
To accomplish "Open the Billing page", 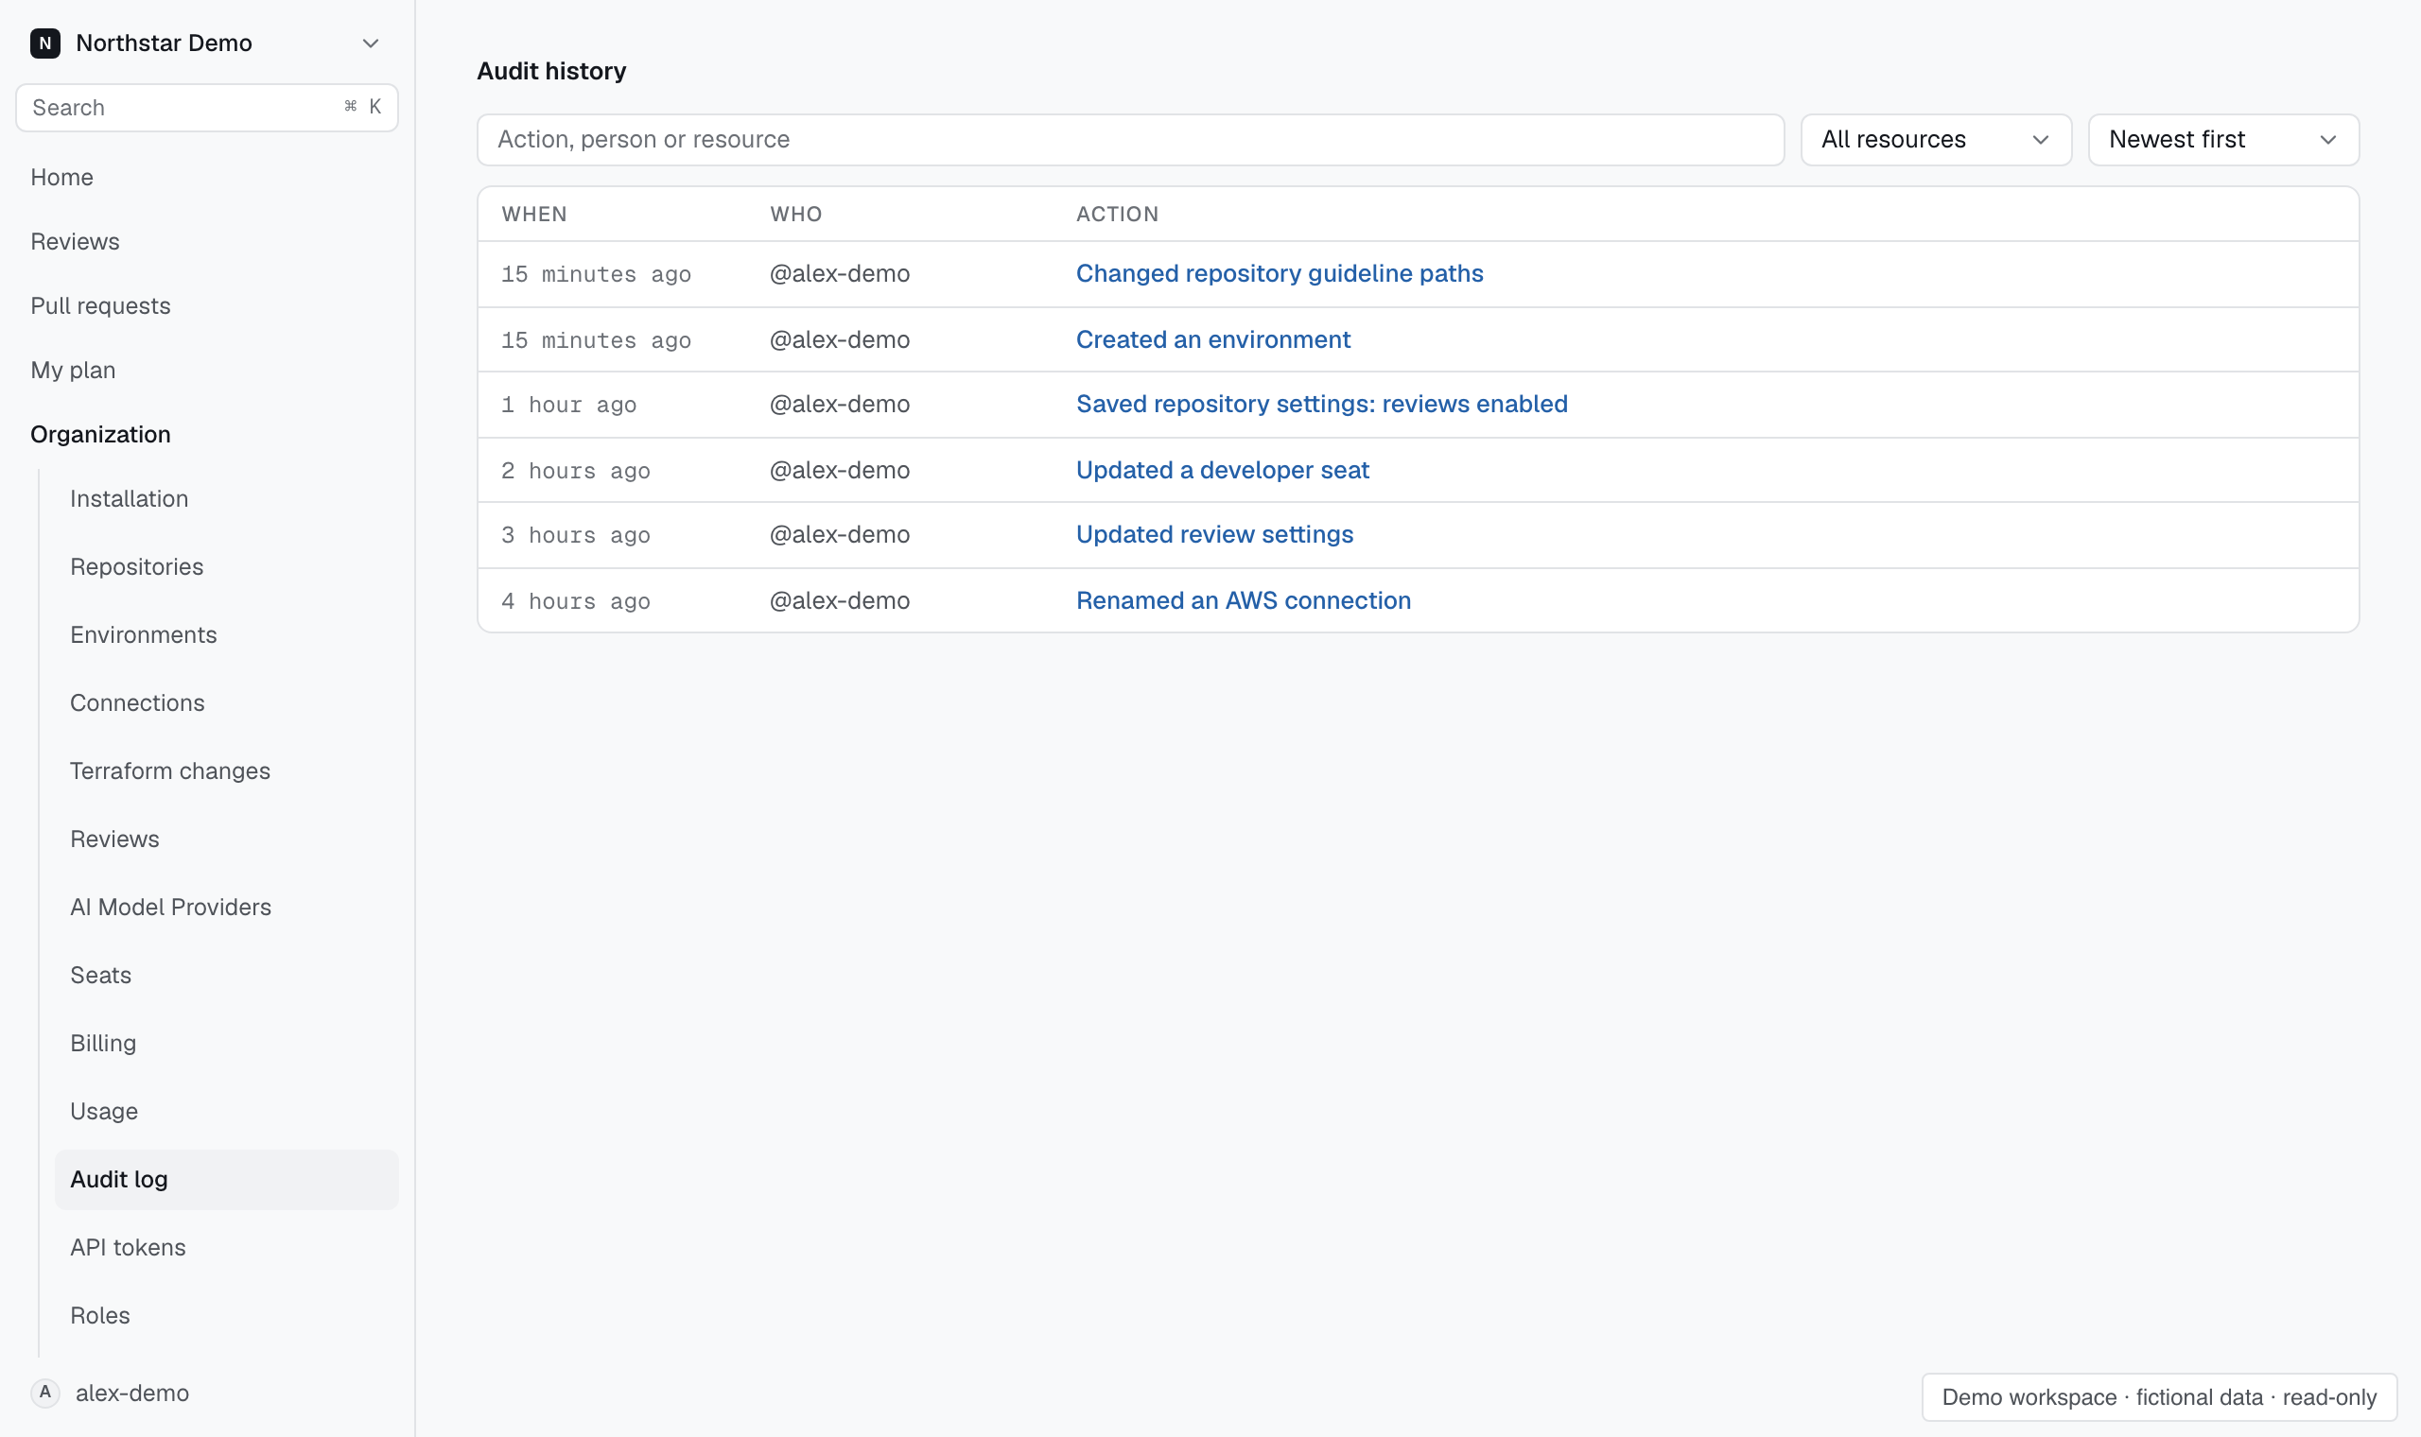I will [104, 1043].
